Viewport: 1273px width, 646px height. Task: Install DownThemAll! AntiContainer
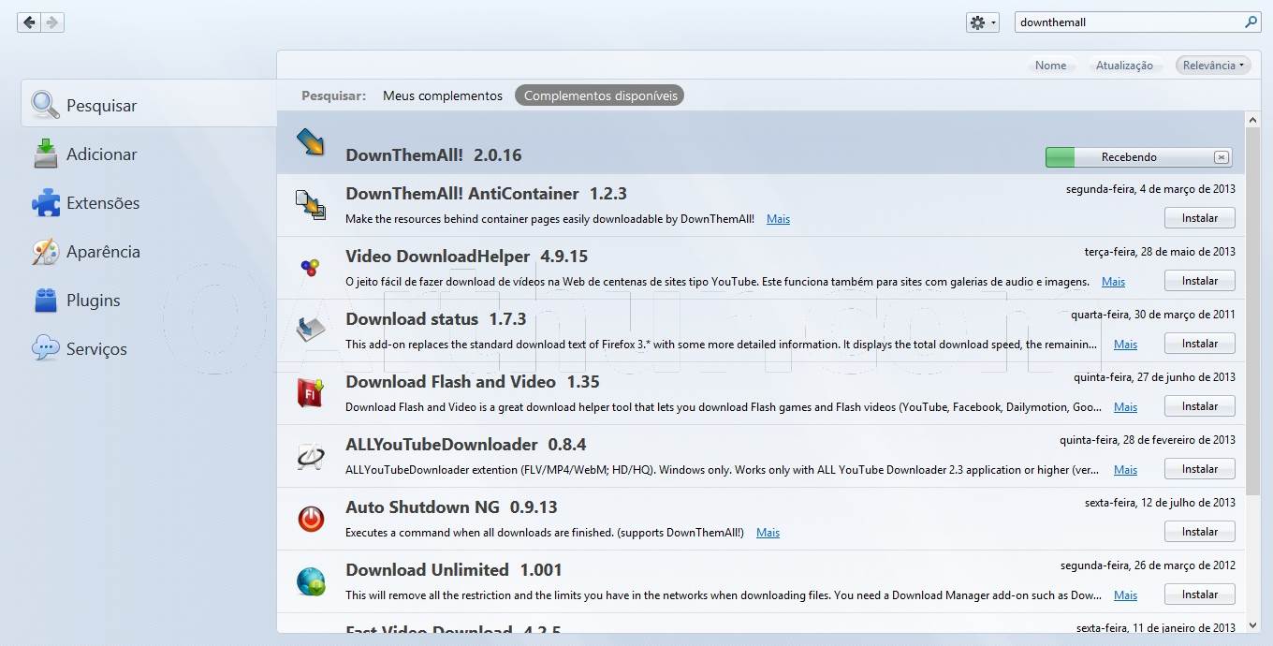tap(1200, 218)
